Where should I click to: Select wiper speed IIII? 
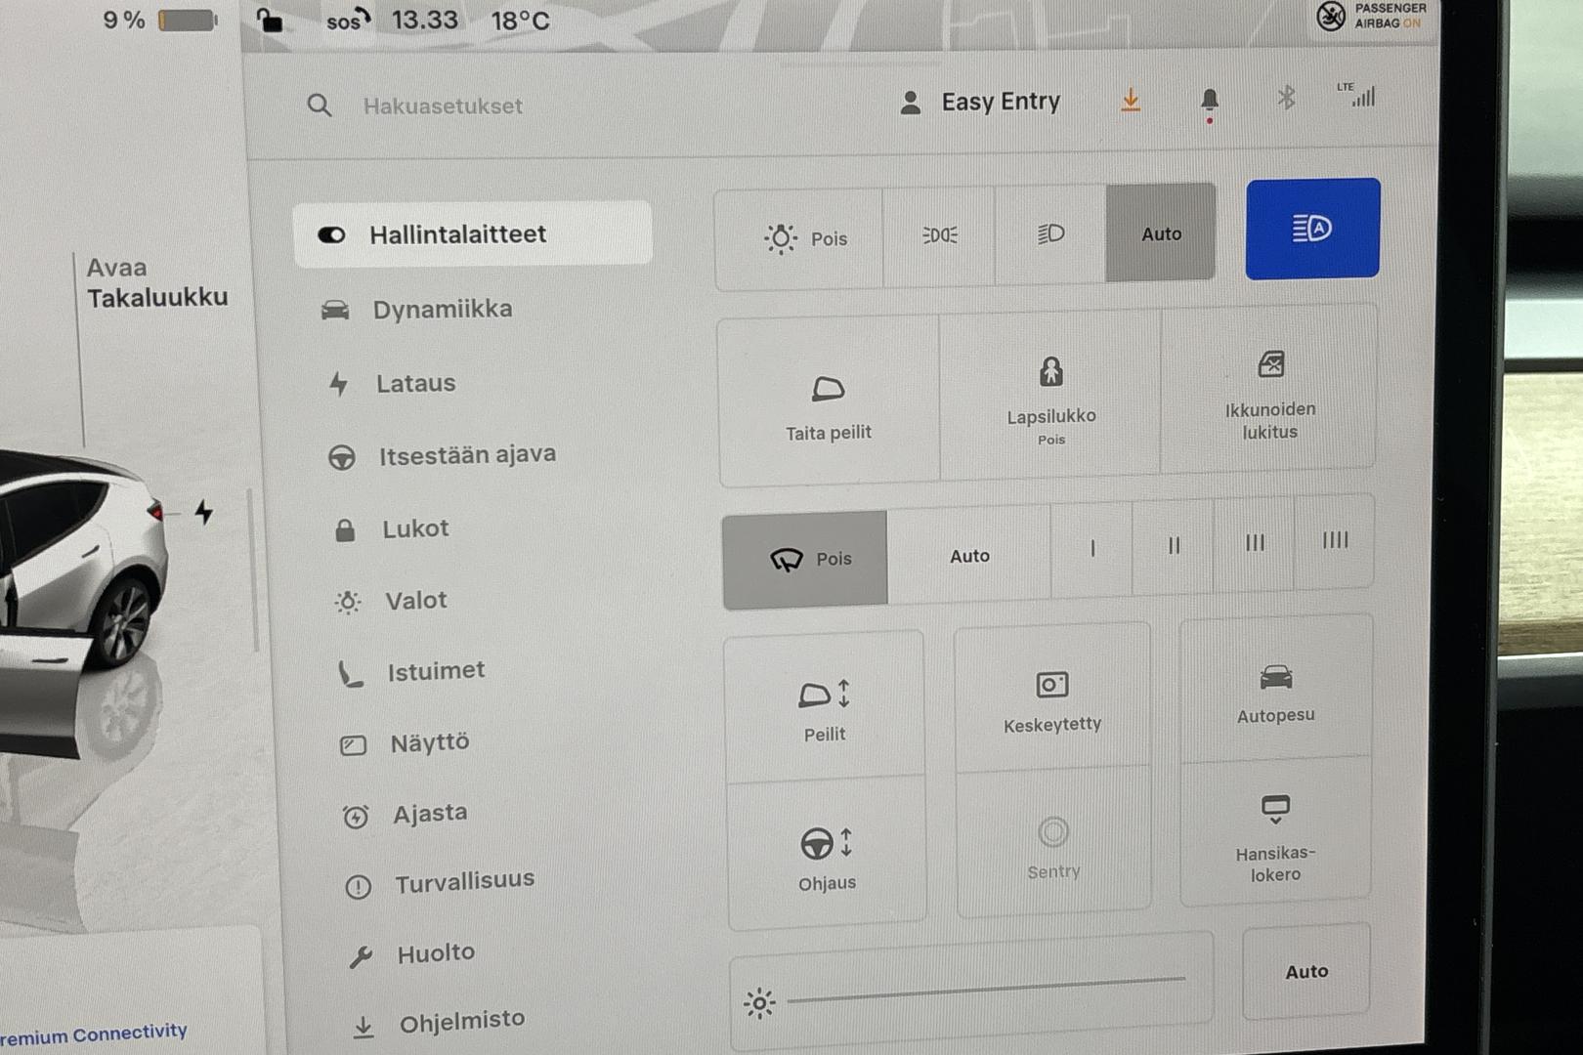pyautogui.click(x=1335, y=539)
